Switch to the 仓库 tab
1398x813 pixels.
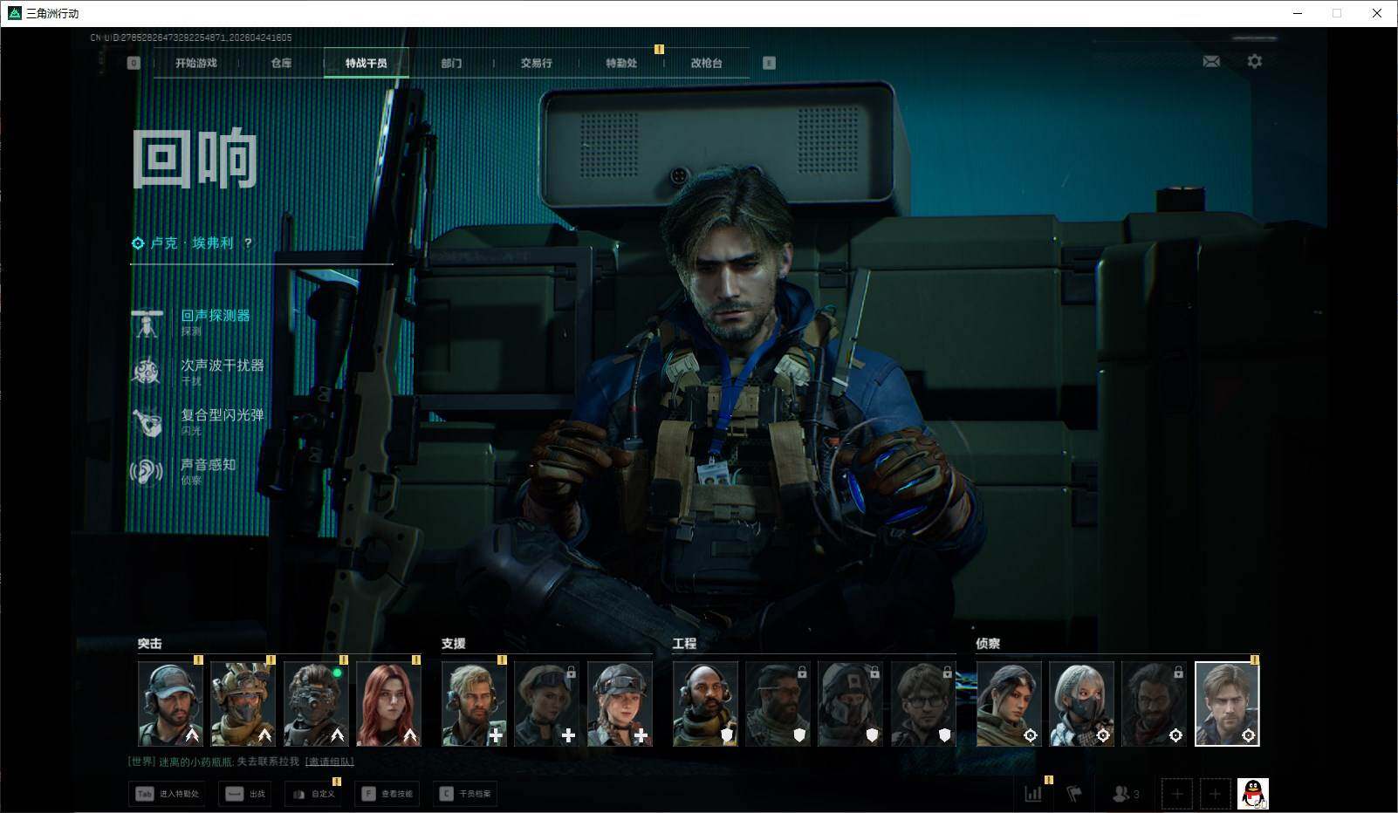[x=281, y=63]
